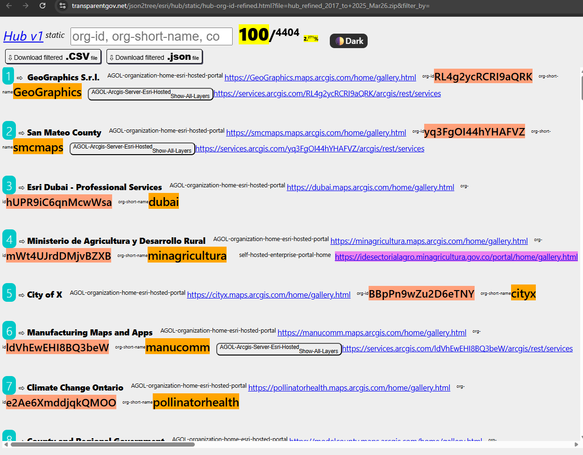This screenshot has height=455, width=583.
Task: Click the short-name dubai label
Action: [164, 201]
